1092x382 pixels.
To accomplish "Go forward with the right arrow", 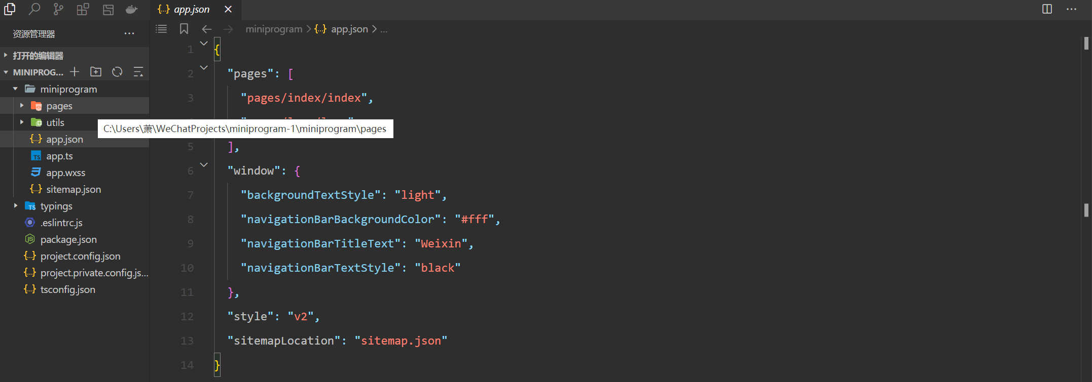I will click(228, 29).
